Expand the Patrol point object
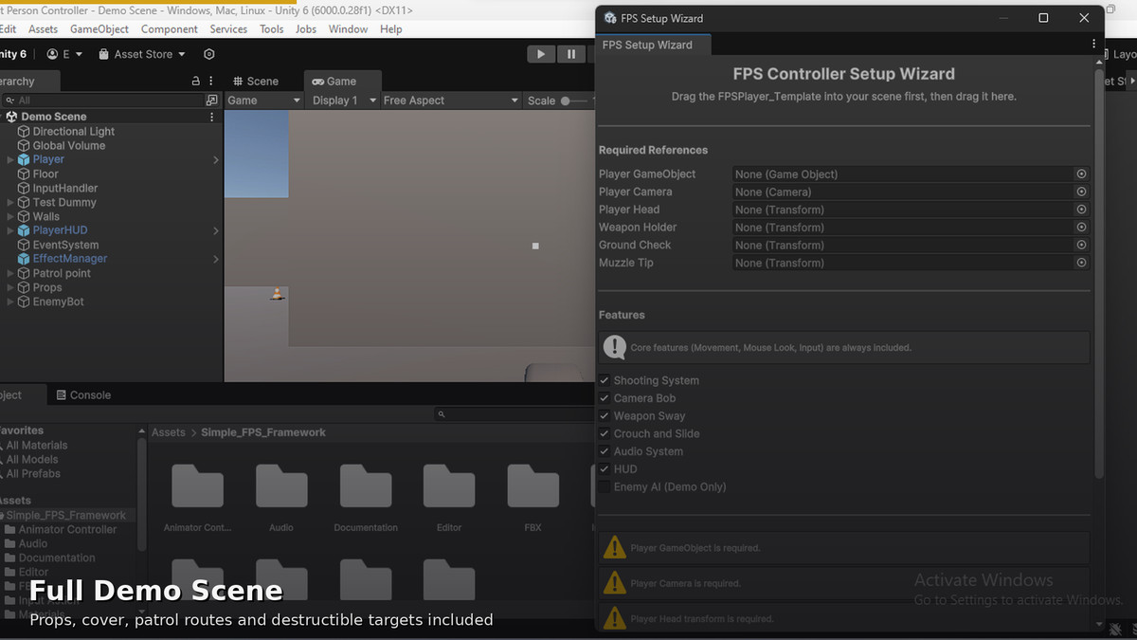The height and width of the screenshot is (640, 1137). [10, 273]
